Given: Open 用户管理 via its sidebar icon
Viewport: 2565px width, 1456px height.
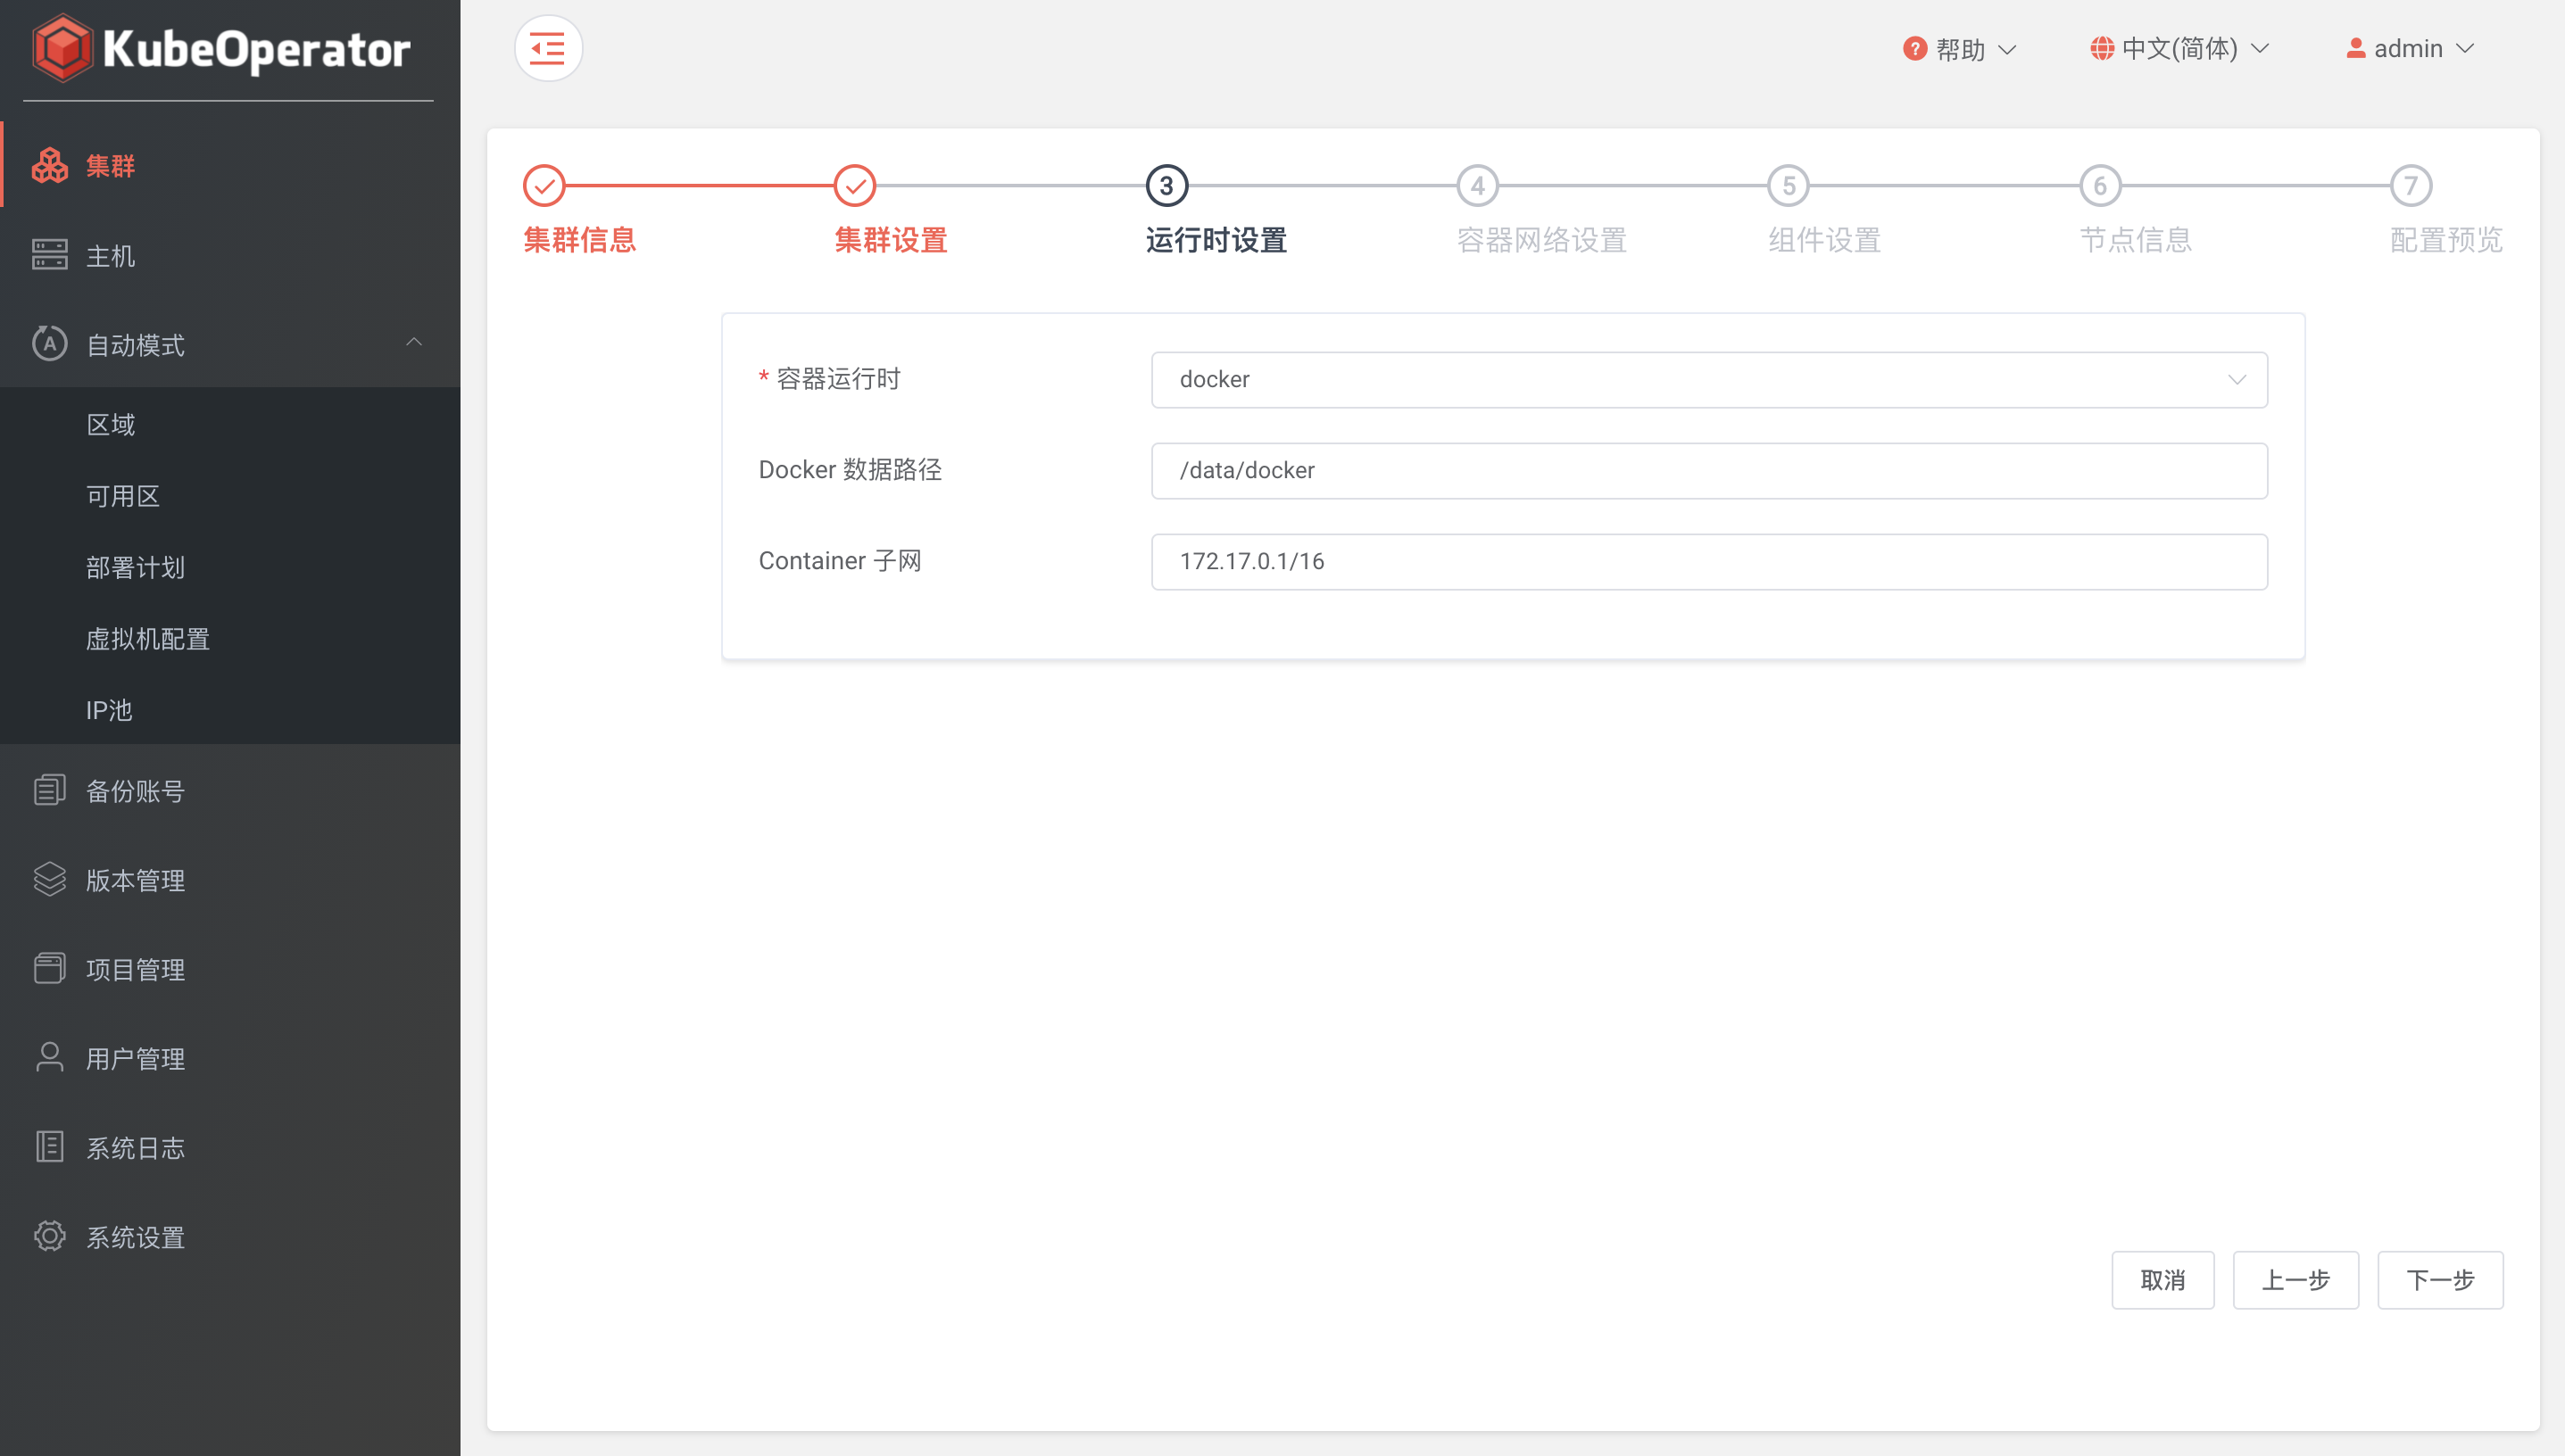Looking at the screenshot, I should pos(50,1058).
